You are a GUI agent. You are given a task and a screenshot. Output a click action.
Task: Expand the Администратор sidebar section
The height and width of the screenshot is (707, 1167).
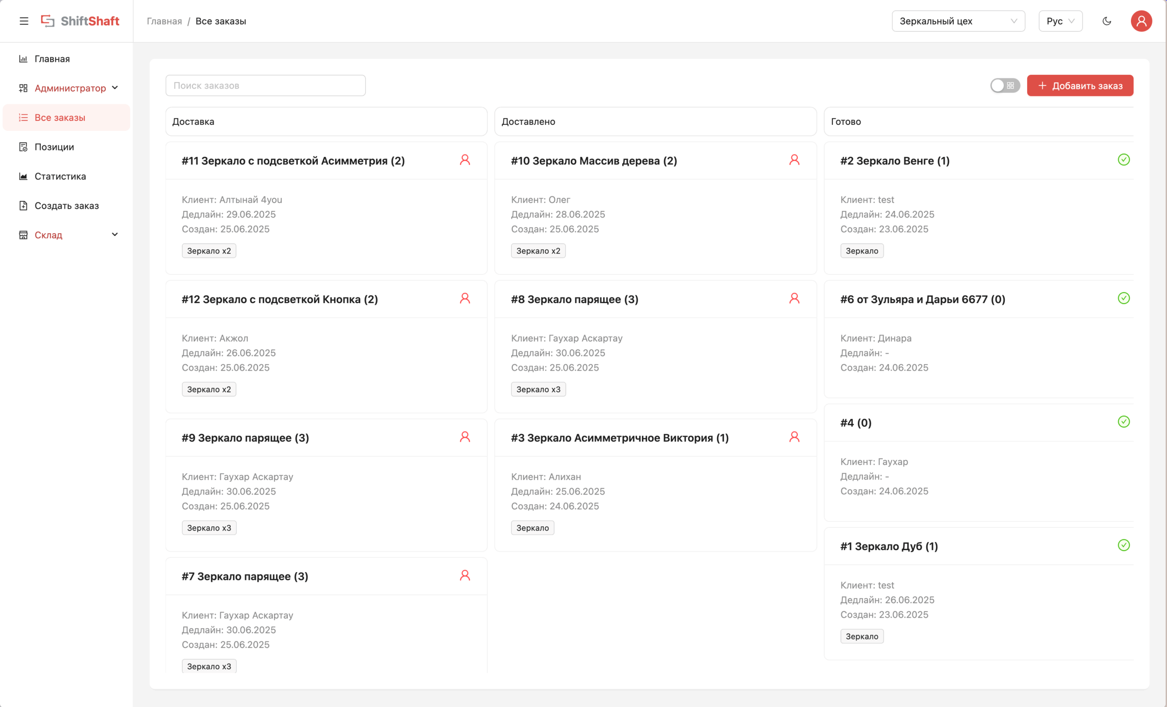coord(70,88)
